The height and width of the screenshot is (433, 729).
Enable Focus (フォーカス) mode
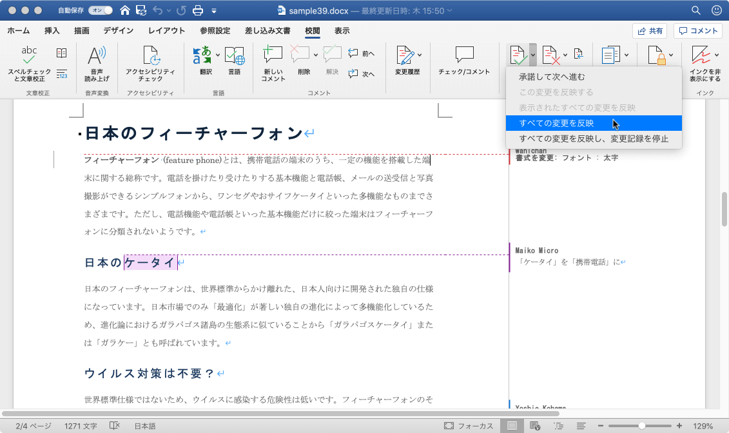(x=469, y=426)
